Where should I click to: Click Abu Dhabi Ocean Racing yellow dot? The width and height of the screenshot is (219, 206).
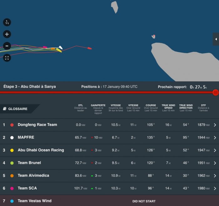12,150
